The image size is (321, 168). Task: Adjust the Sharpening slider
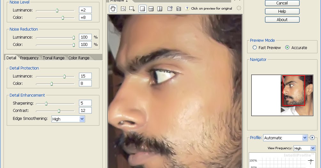pos(46,104)
